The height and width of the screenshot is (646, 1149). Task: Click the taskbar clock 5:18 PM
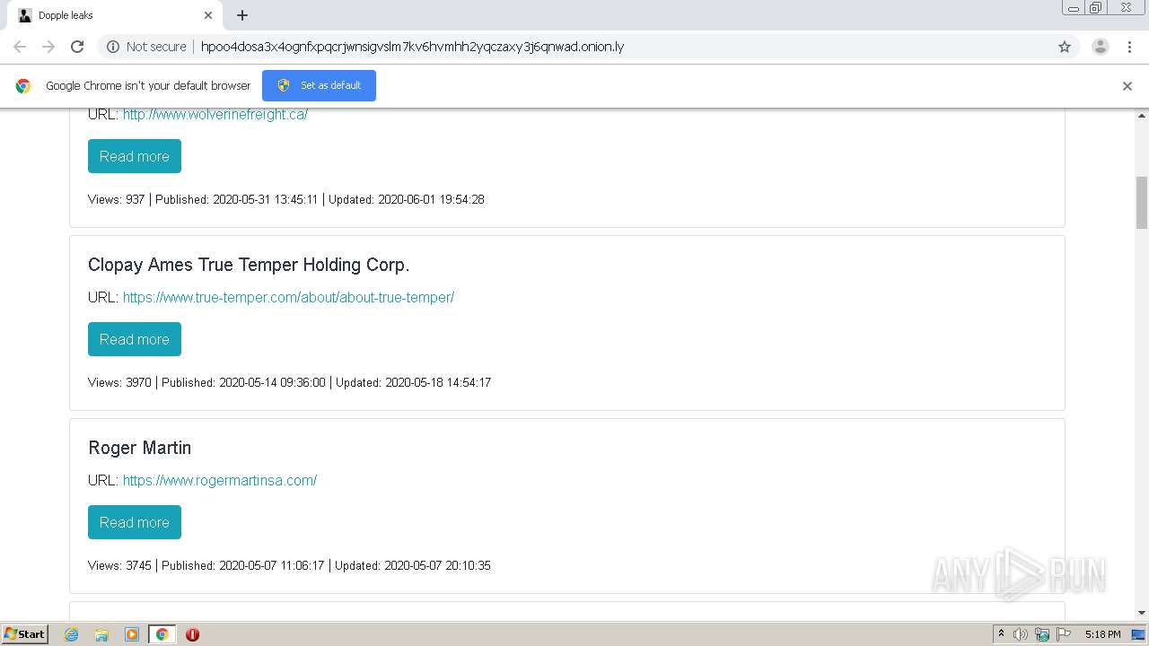pyautogui.click(x=1102, y=634)
